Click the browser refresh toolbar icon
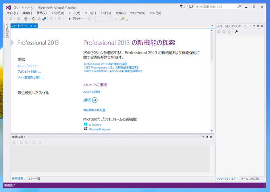This screenshot has height=192, width=270. [x=89, y=19]
